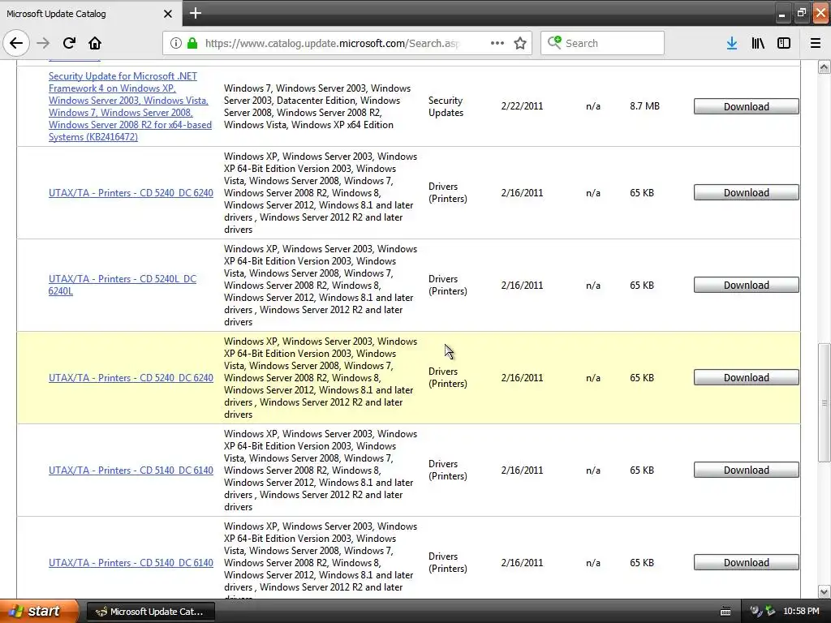This screenshot has width=831, height=623.
Task: Select Microsoft Update Catalog taskbar button
Action: [x=150, y=612]
